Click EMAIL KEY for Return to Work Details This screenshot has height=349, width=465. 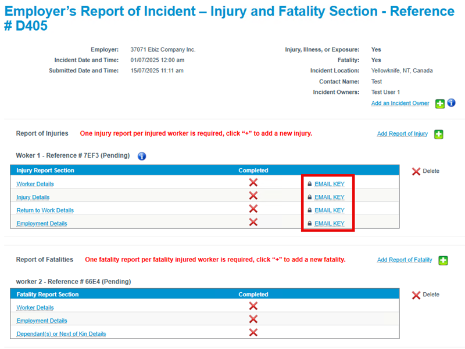point(330,210)
